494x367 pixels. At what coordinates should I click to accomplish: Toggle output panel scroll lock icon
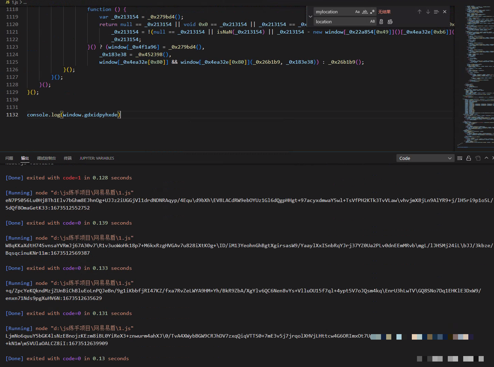(x=469, y=158)
